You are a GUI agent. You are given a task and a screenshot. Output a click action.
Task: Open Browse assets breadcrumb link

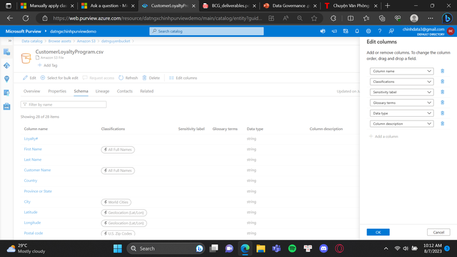point(59,41)
